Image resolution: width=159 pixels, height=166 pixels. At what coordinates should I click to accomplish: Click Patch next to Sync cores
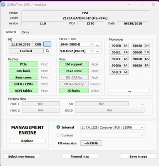(45, 78)
